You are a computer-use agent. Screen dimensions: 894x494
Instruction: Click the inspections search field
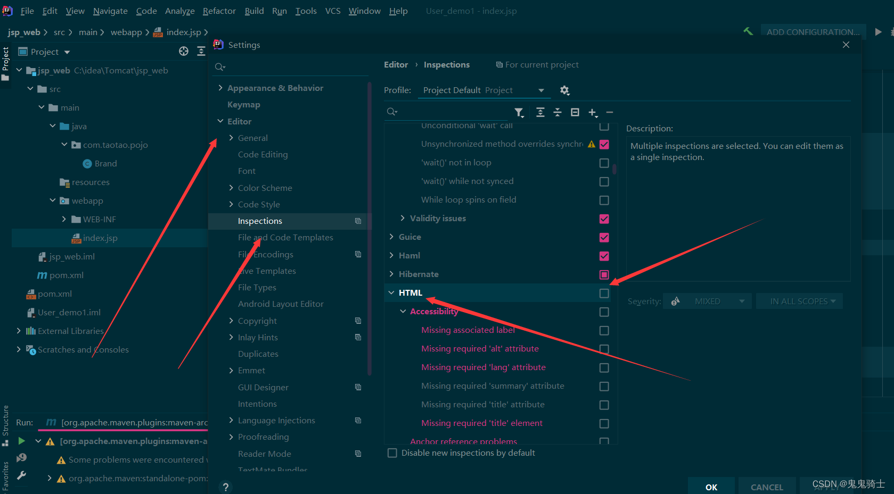pos(447,112)
